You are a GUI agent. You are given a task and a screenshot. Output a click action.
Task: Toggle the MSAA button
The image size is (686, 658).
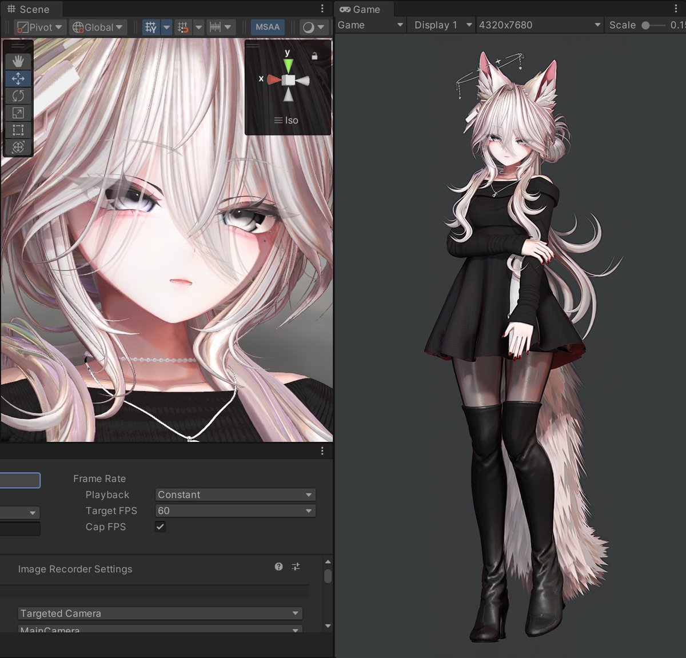pyautogui.click(x=268, y=27)
